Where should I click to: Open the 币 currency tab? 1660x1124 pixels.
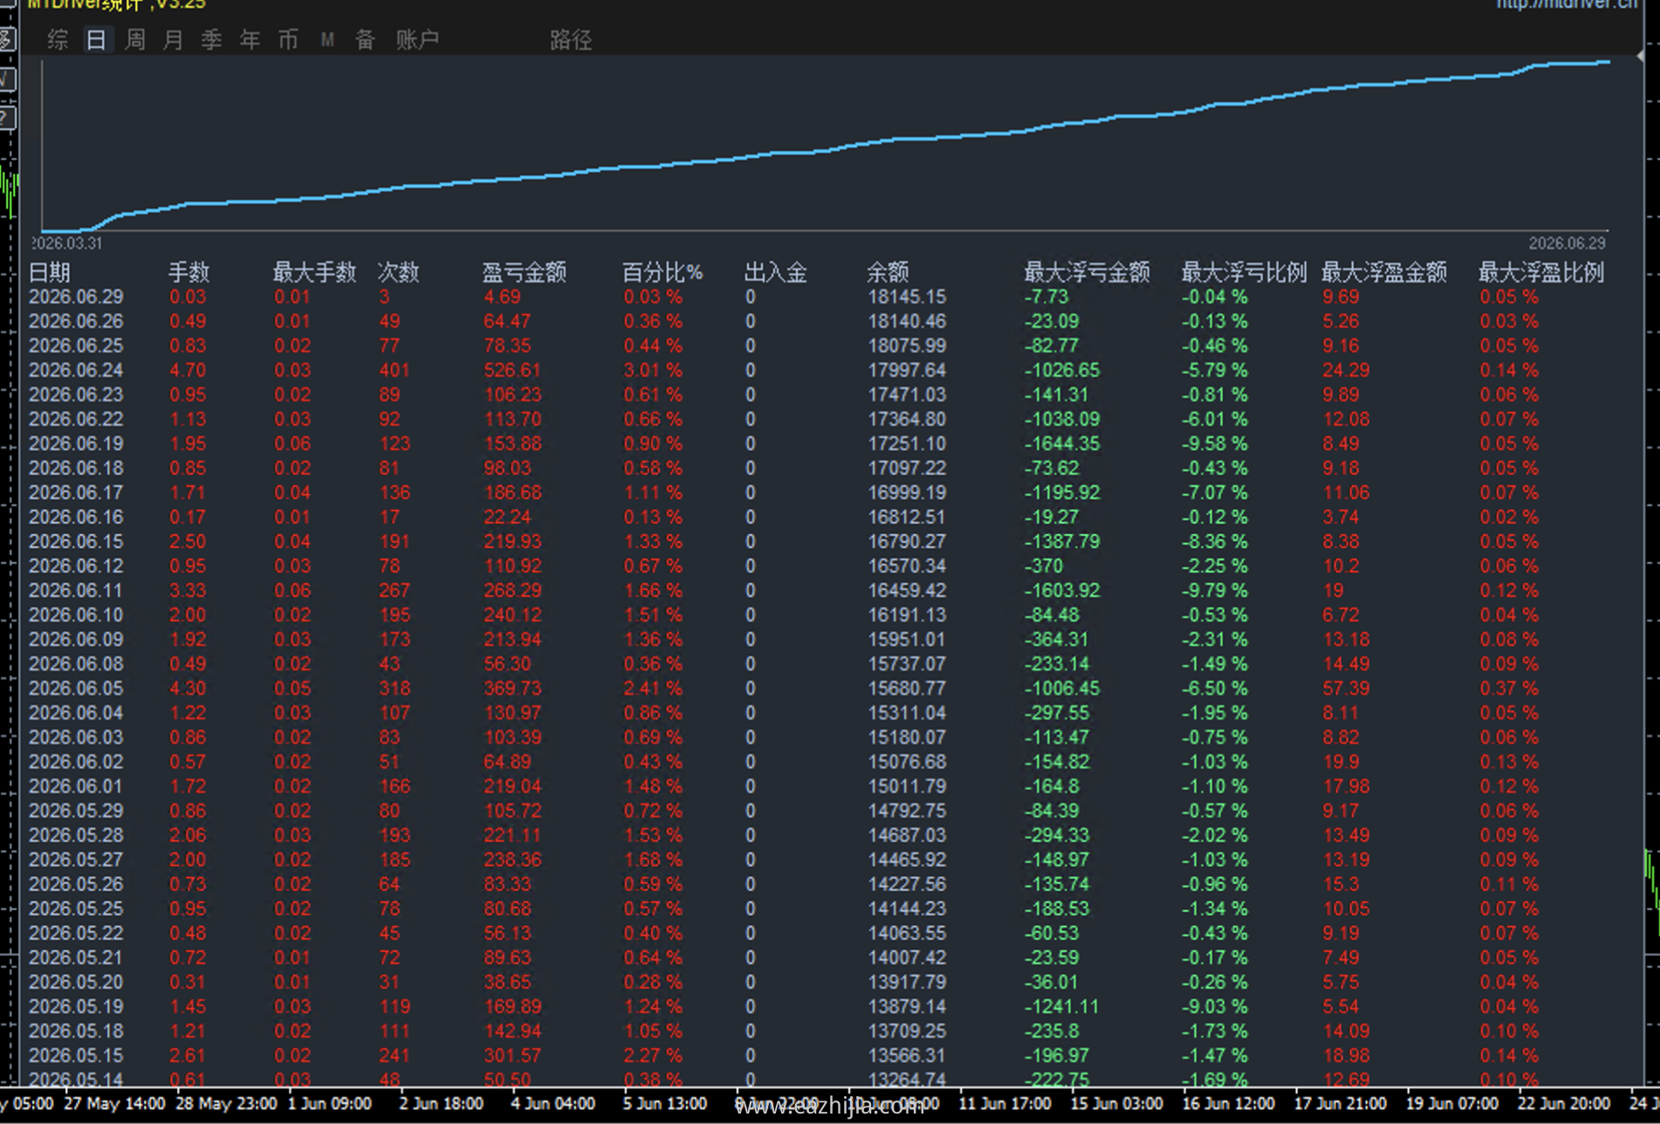point(289,39)
